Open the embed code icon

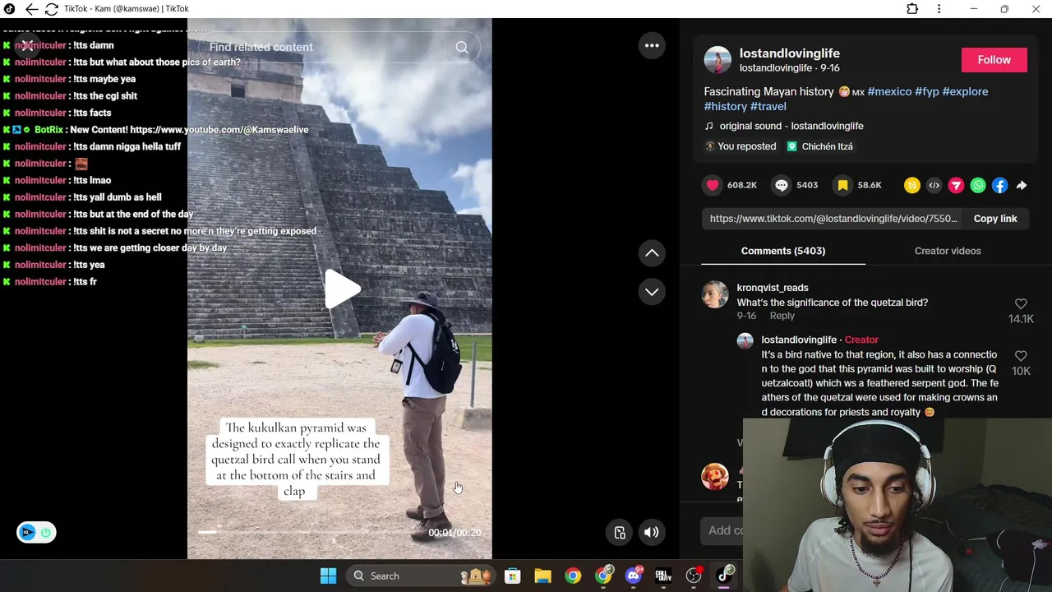[934, 186]
